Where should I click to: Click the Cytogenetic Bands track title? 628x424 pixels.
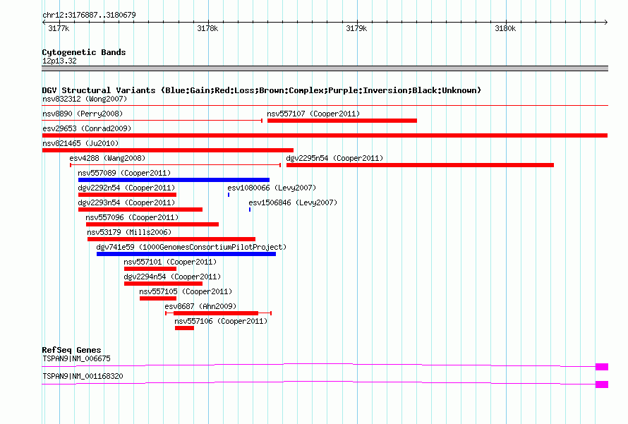[x=84, y=52]
